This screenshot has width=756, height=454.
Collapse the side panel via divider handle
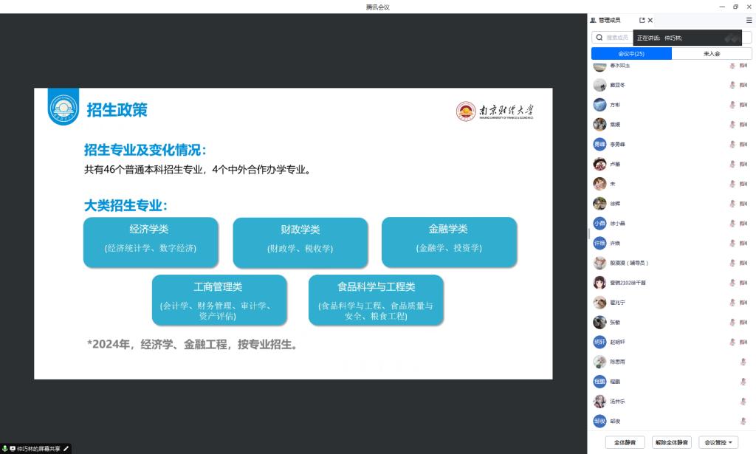pyautogui.click(x=589, y=233)
